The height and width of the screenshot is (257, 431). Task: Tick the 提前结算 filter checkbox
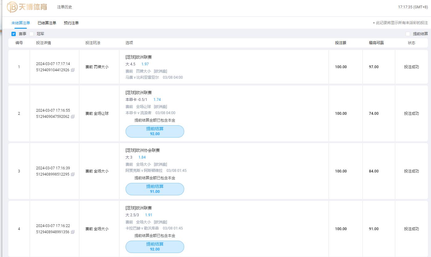(x=408, y=34)
